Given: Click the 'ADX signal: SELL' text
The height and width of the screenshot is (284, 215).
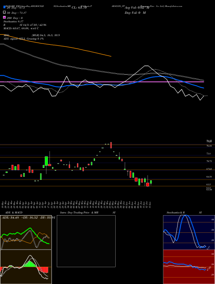Looking at the screenshot, I should click(15, 39).
